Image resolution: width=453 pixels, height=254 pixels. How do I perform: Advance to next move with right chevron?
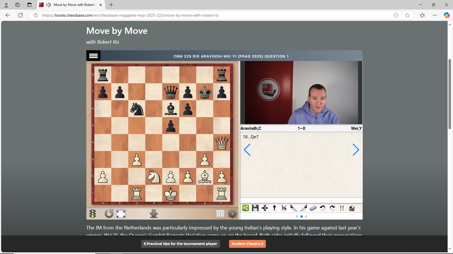(x=356, y=150)
